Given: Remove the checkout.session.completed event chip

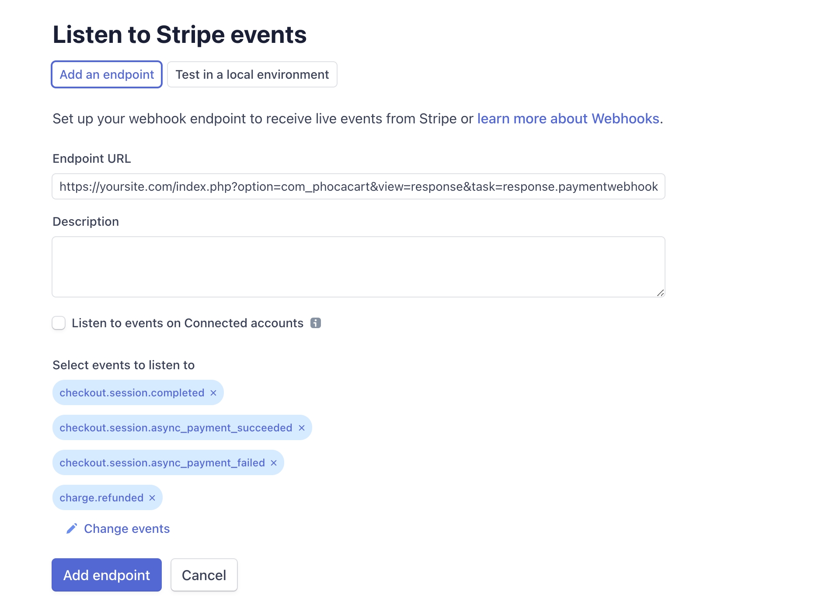Looking at the screenshot, I should [x=213, y=393].
